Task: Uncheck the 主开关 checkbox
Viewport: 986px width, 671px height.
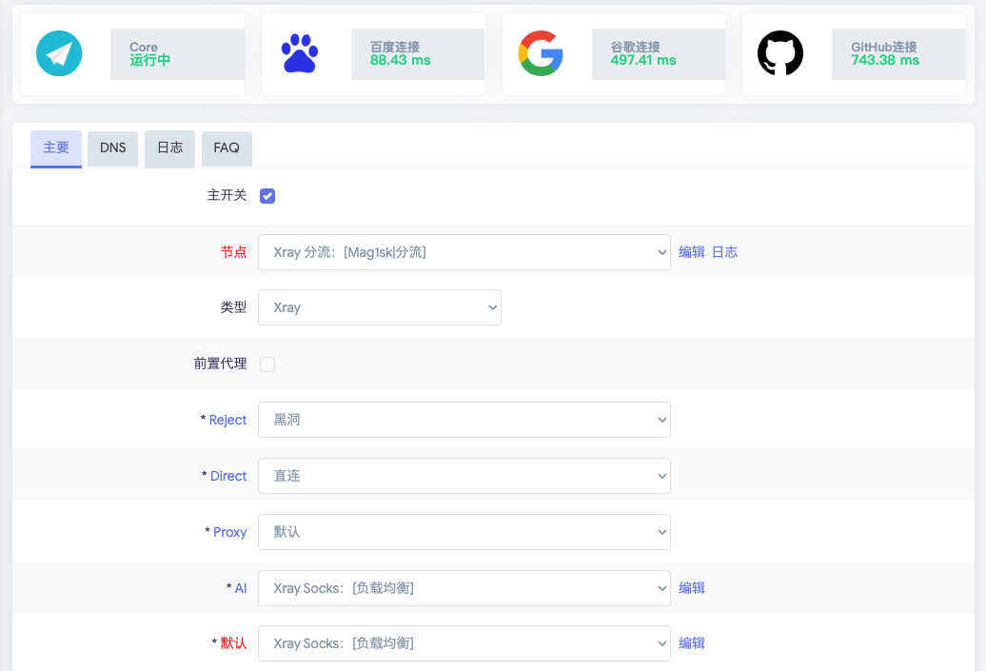Action: (267, 196)
